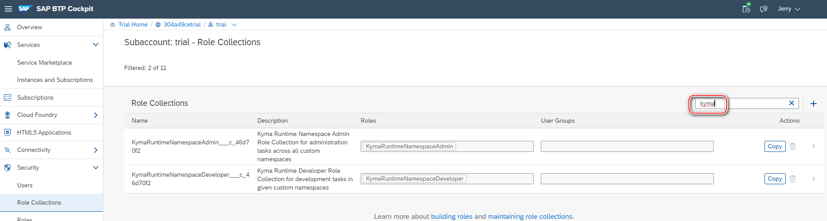The width and height of the screenshot is (827, 221).
Task: Open the building roles link
Action: click(452, 217)
